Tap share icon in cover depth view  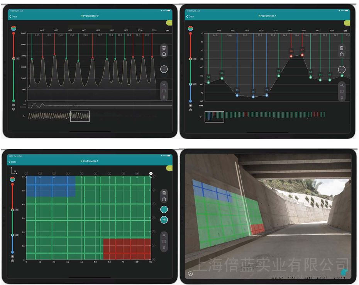click(x=342, y=55)
